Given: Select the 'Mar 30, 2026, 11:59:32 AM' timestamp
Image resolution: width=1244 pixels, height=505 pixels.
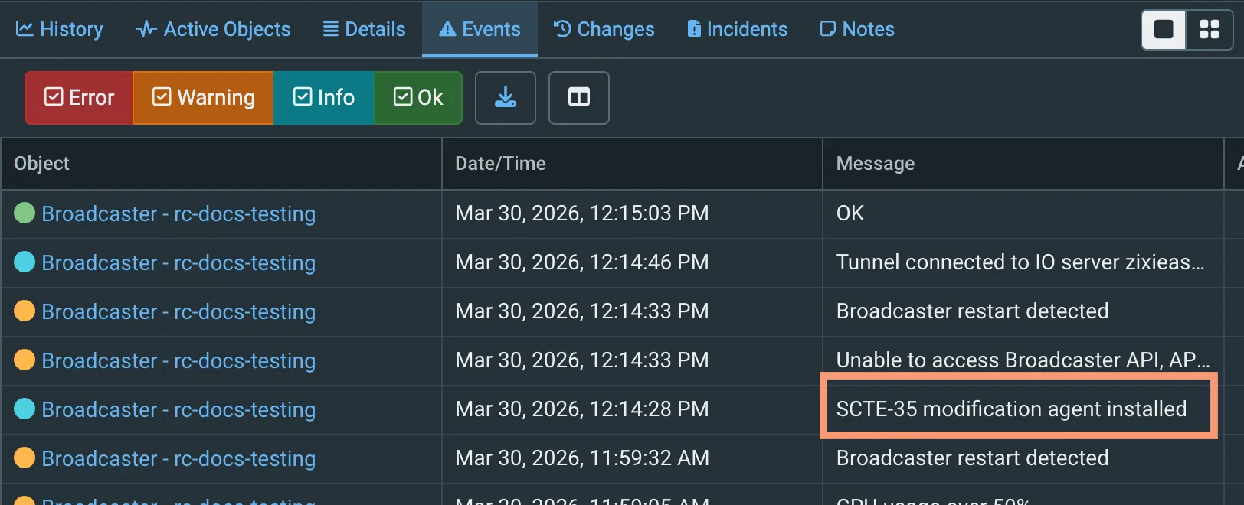Looking at the screenshot, I should [x=582, y=458].
